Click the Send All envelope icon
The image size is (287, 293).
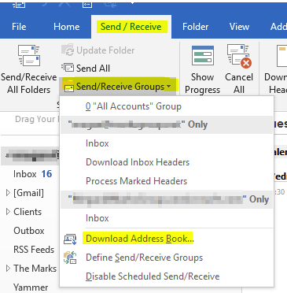(x=68, y=68)
